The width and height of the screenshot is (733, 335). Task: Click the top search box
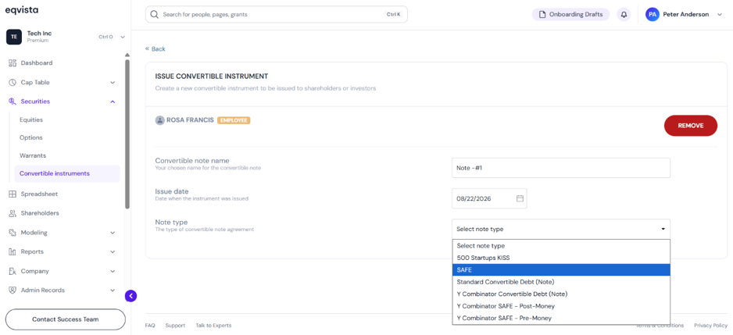[277, 15]
